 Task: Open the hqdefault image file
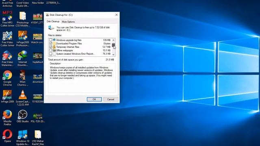click(38, 58)
